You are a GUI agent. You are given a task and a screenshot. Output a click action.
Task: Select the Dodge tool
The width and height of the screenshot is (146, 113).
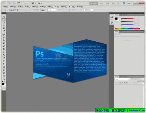pyautogui.click(x=4, y=55)
